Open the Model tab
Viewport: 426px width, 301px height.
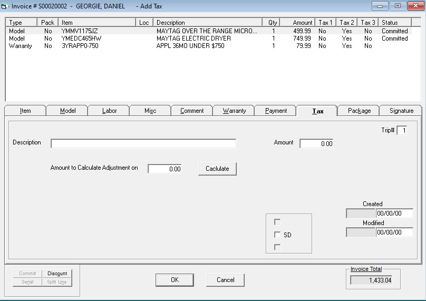pyautogui.click(x=67, y=111)
